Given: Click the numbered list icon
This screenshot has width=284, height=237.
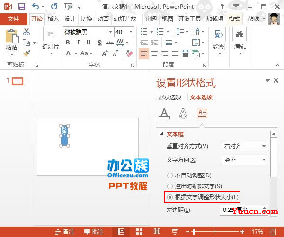Looking at the screenshot, I should coord(160,32).
